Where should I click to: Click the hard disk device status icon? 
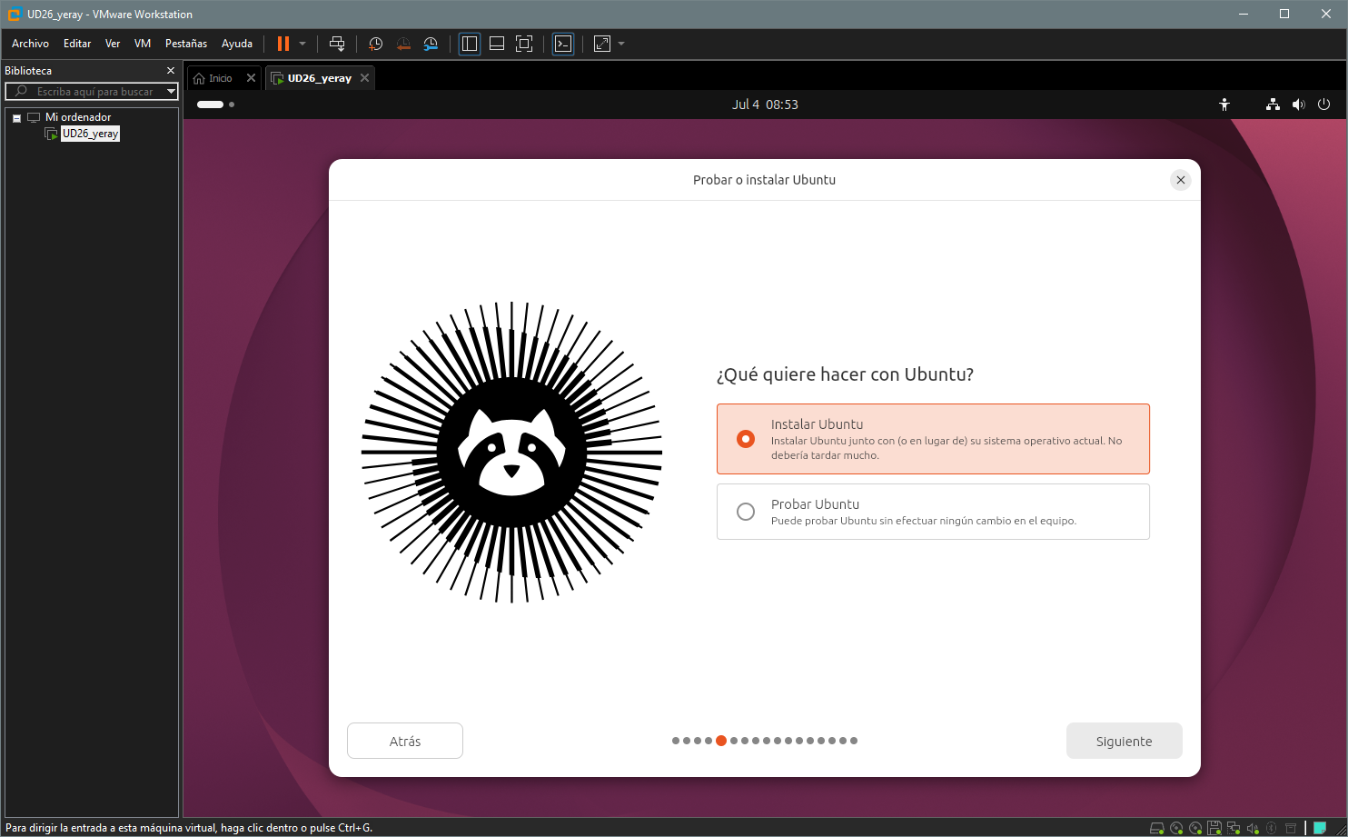click(x=1157, y=828)
